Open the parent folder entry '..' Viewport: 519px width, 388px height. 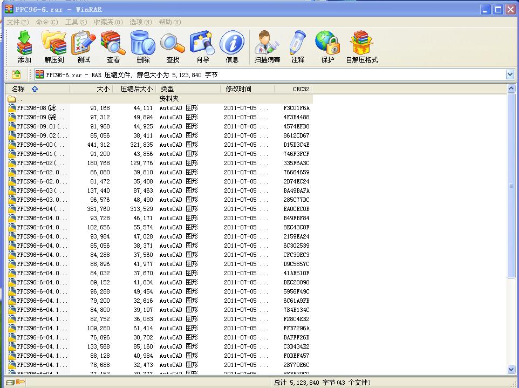pyautogui.click(x=16, y=98)
